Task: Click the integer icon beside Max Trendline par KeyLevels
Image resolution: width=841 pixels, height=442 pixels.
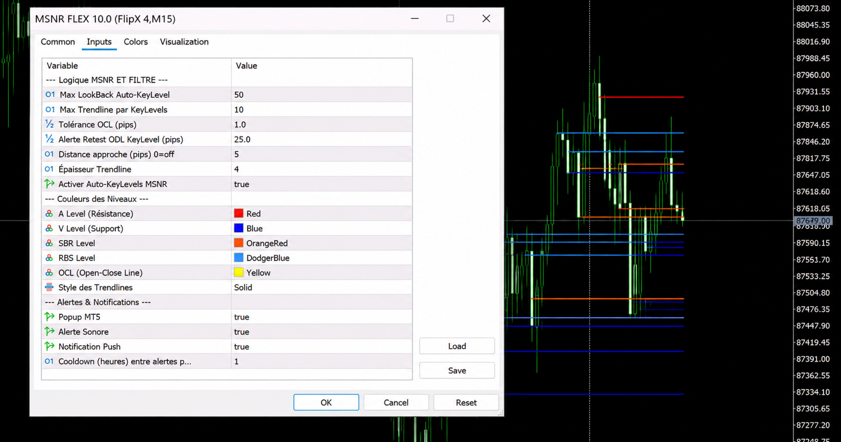Action: (50, 110)
